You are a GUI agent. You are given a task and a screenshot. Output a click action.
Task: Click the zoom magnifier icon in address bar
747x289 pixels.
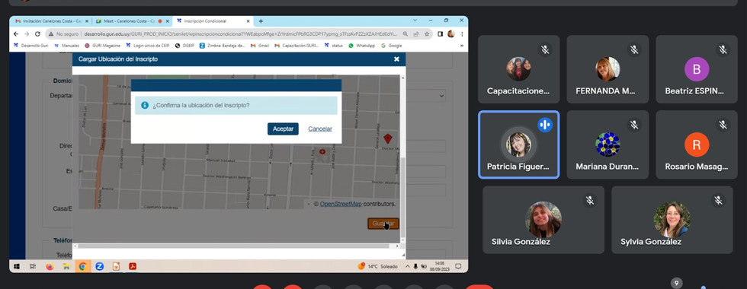(406, 34)
